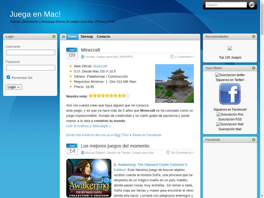Click the Suscripcion twitter image icon
264x198 pixels.
(x=230, y=75)
